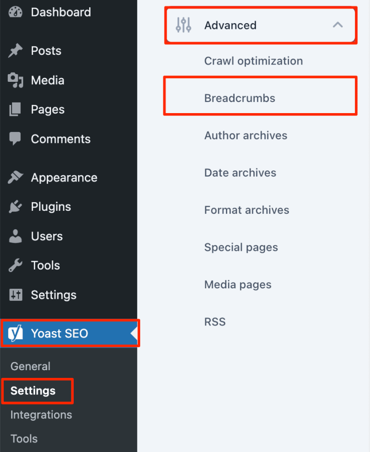Click the Yoast SEO logo icon
The image size is (370, 452).
[x=15, y=333]
